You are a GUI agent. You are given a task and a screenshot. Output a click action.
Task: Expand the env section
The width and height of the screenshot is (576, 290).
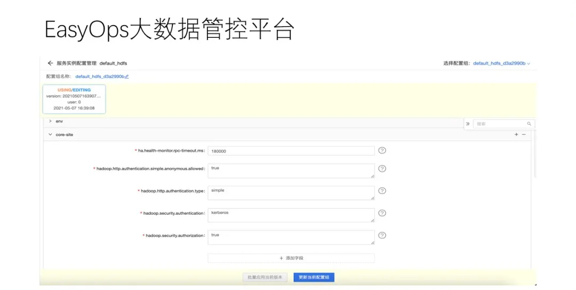(50, 121)
